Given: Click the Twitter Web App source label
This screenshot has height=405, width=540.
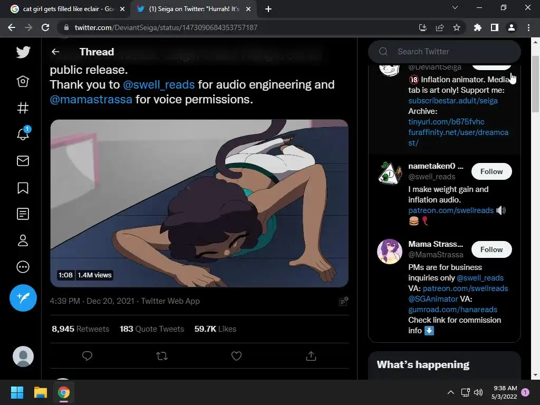Looking at the screenshot, I should coord(170,301).
